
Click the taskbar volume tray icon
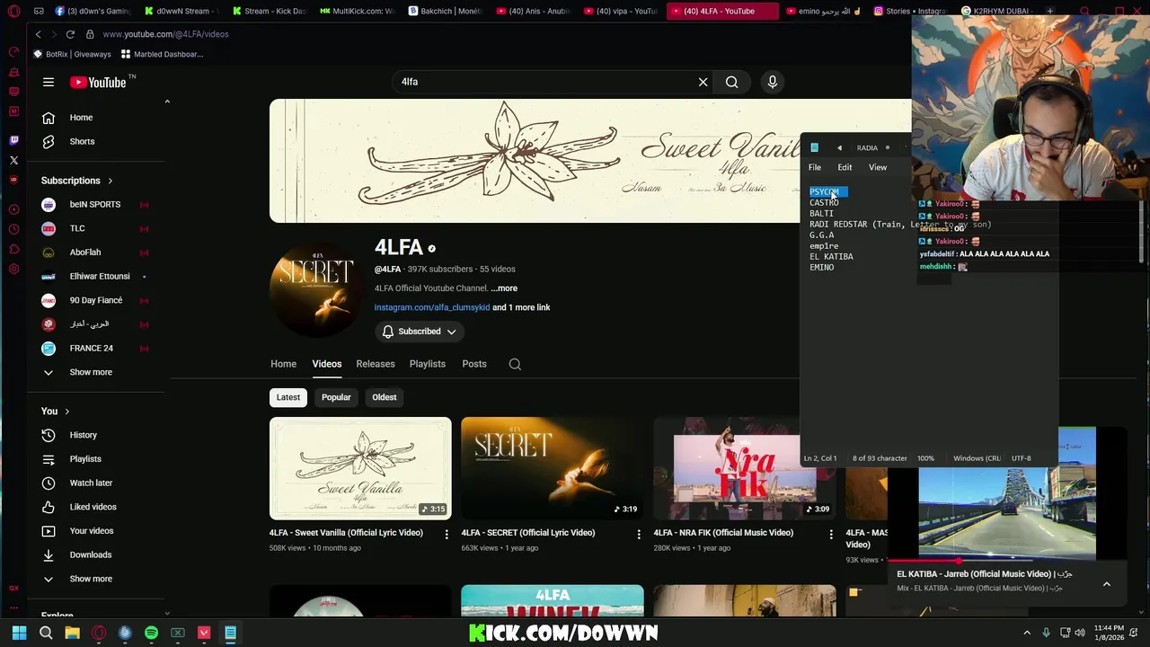[1080, 633]
